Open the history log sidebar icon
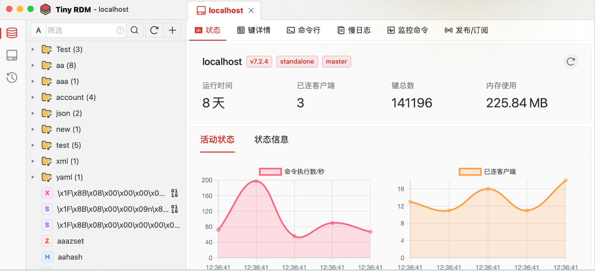Viewport: 595px width, 271px height. 12,77
